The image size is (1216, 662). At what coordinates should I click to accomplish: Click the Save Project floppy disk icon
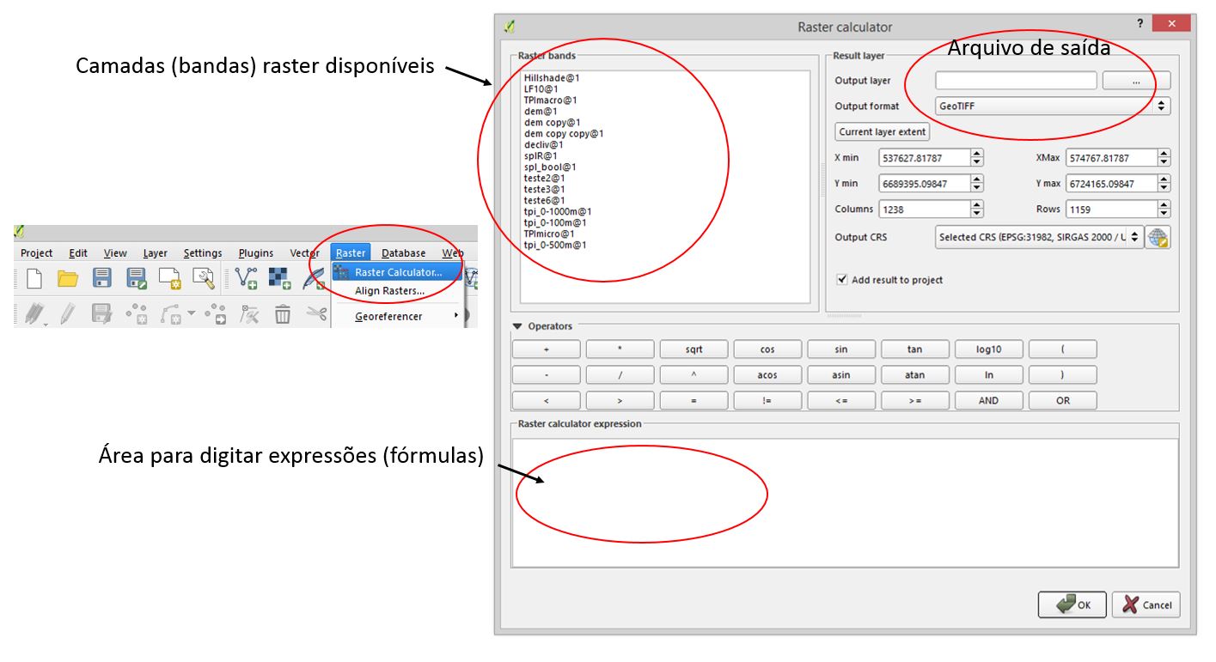pos(102,277)
